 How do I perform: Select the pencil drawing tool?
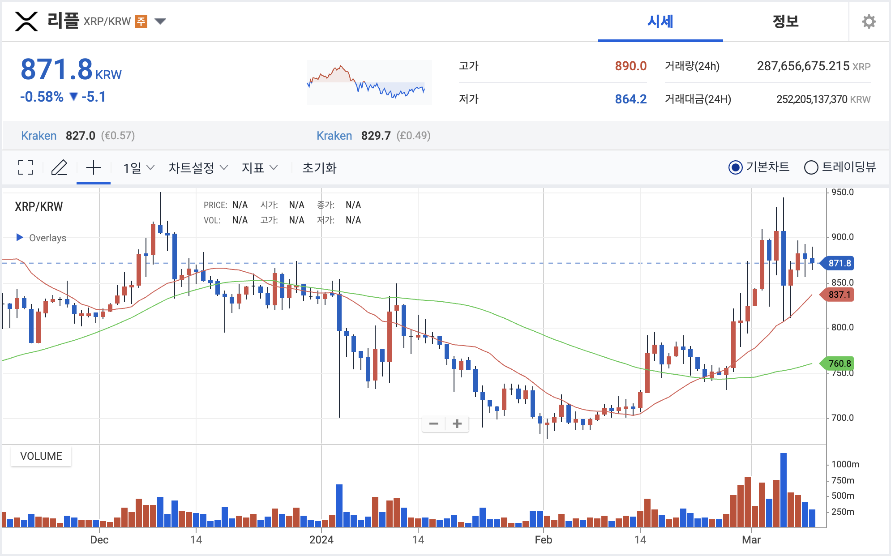(x=59, y=167)
